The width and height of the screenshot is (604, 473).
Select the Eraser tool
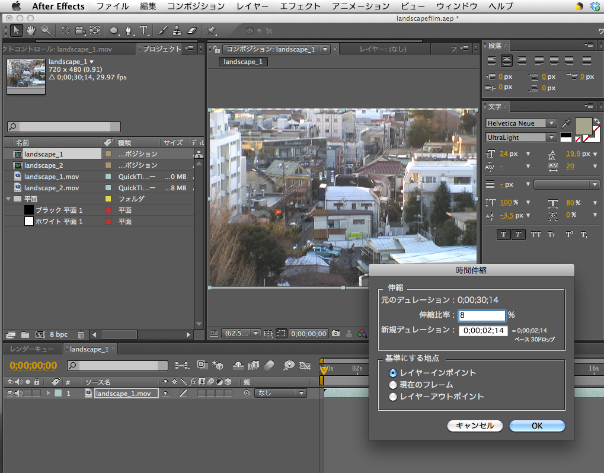point(192,30)
